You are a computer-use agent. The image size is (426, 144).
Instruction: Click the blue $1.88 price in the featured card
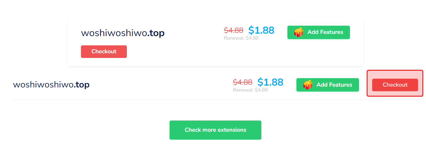coord(261,30)
